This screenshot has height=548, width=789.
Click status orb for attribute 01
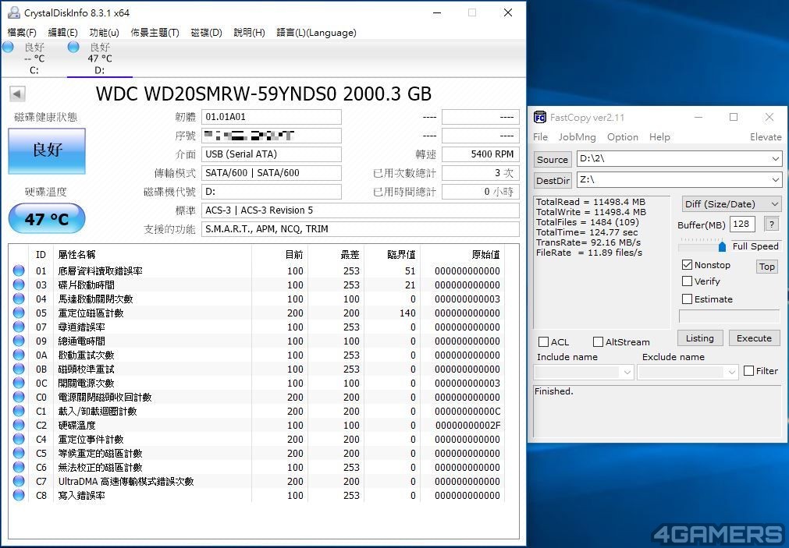[x=19, y=271]
